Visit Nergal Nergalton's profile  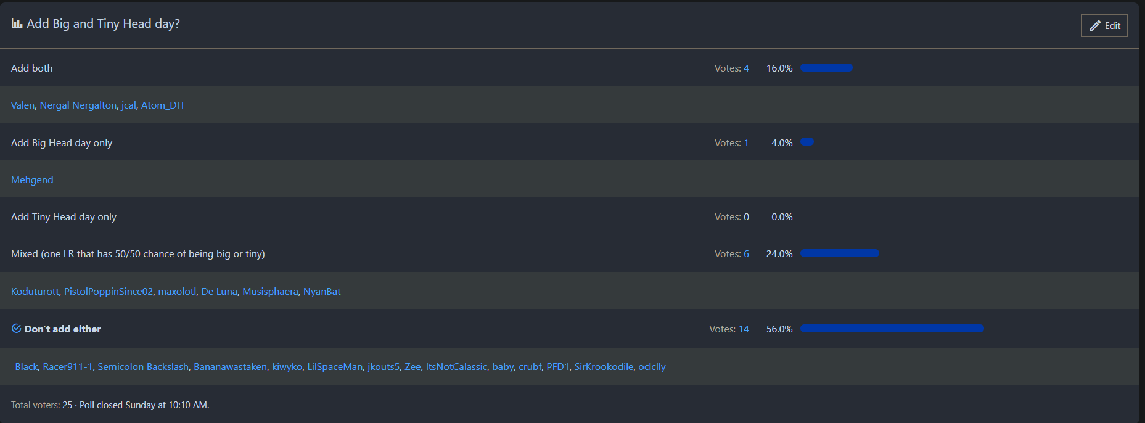pos(78,105)
